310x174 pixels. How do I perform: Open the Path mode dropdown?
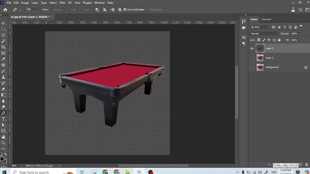coord(33,10)
